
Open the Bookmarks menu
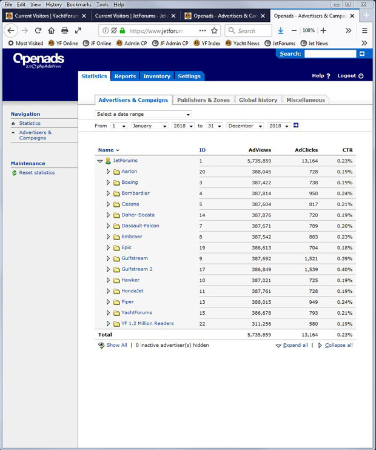coord(79,5)
